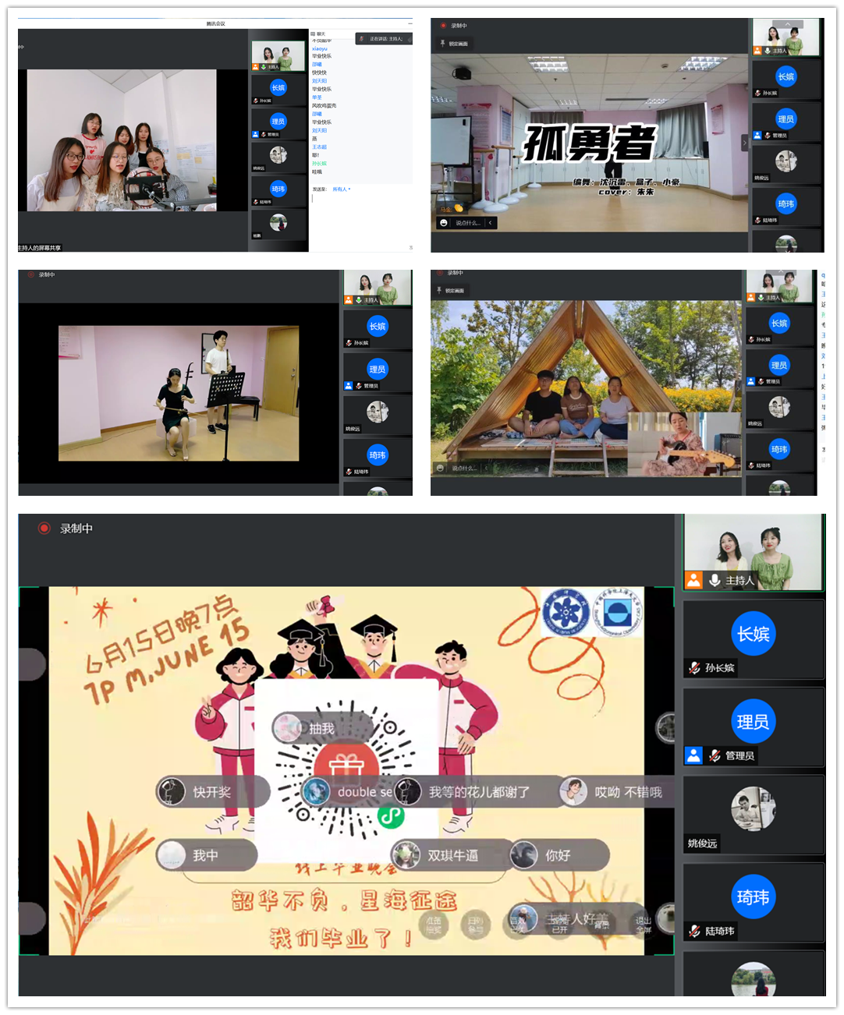Select the 聊天 chat panel header
This screenshot has height=1015, width=844.
tap(320, 34)
